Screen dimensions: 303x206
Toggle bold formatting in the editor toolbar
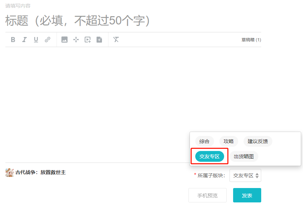(13, 40)
